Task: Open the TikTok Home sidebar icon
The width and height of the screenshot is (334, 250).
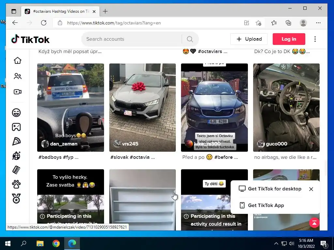Action: [18, 61]
